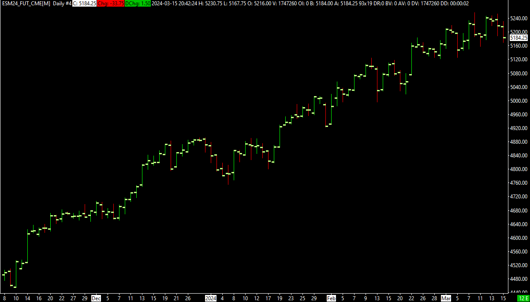Click the C: 5184.25 close value box
The height and width of the screenshot is (302, 530).
84,3
